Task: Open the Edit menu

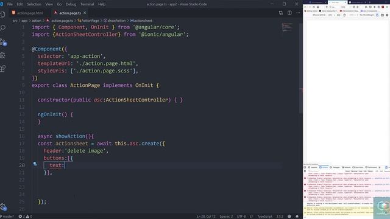Action: pos(19,4)
